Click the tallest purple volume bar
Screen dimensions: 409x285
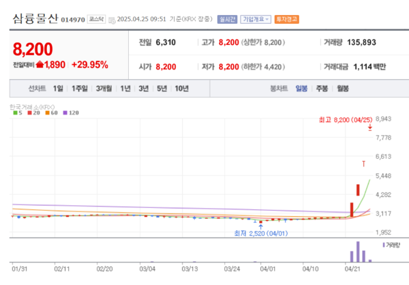tap(358, 252)
